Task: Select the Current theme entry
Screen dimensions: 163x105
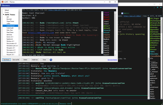Action: [7, 12]
